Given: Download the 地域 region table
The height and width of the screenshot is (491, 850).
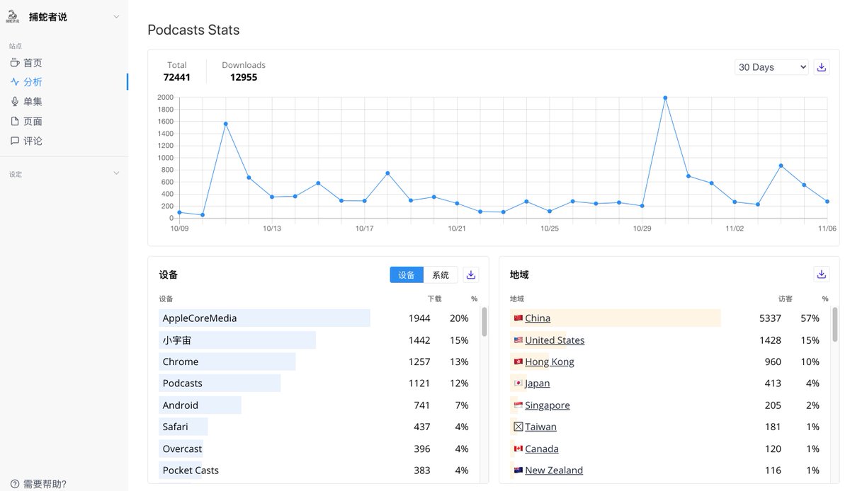Looking at the screenshot, I should click(x=822, y=275).
